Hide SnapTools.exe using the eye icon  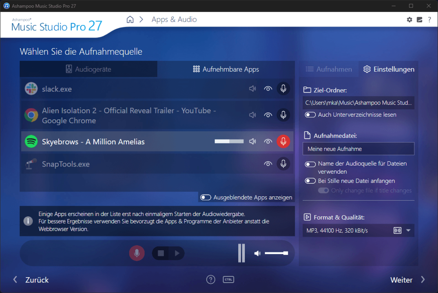[x=268, y=164]
